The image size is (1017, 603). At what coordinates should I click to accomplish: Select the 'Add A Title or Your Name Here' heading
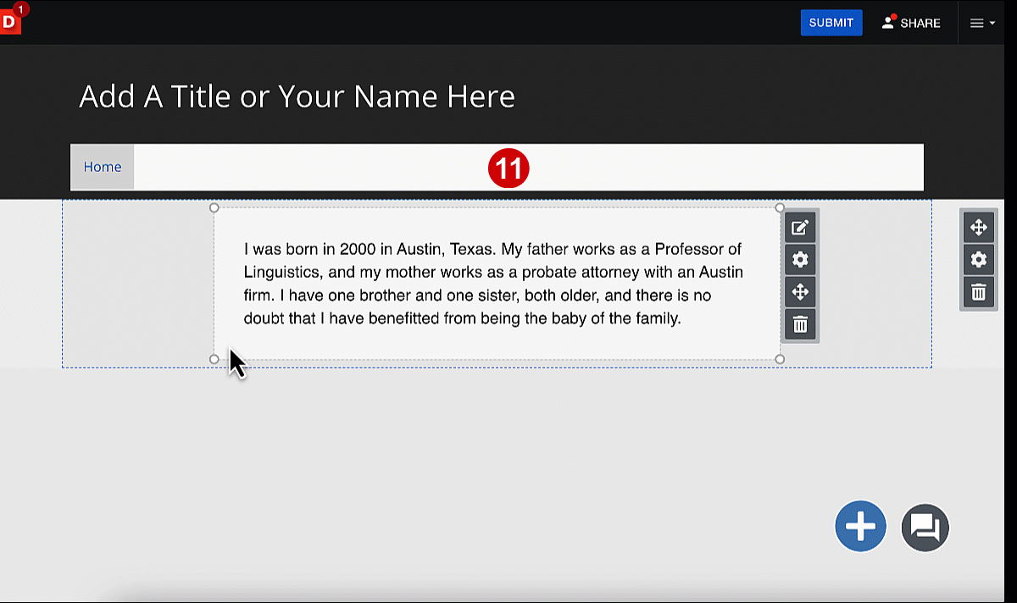(297, 97)
